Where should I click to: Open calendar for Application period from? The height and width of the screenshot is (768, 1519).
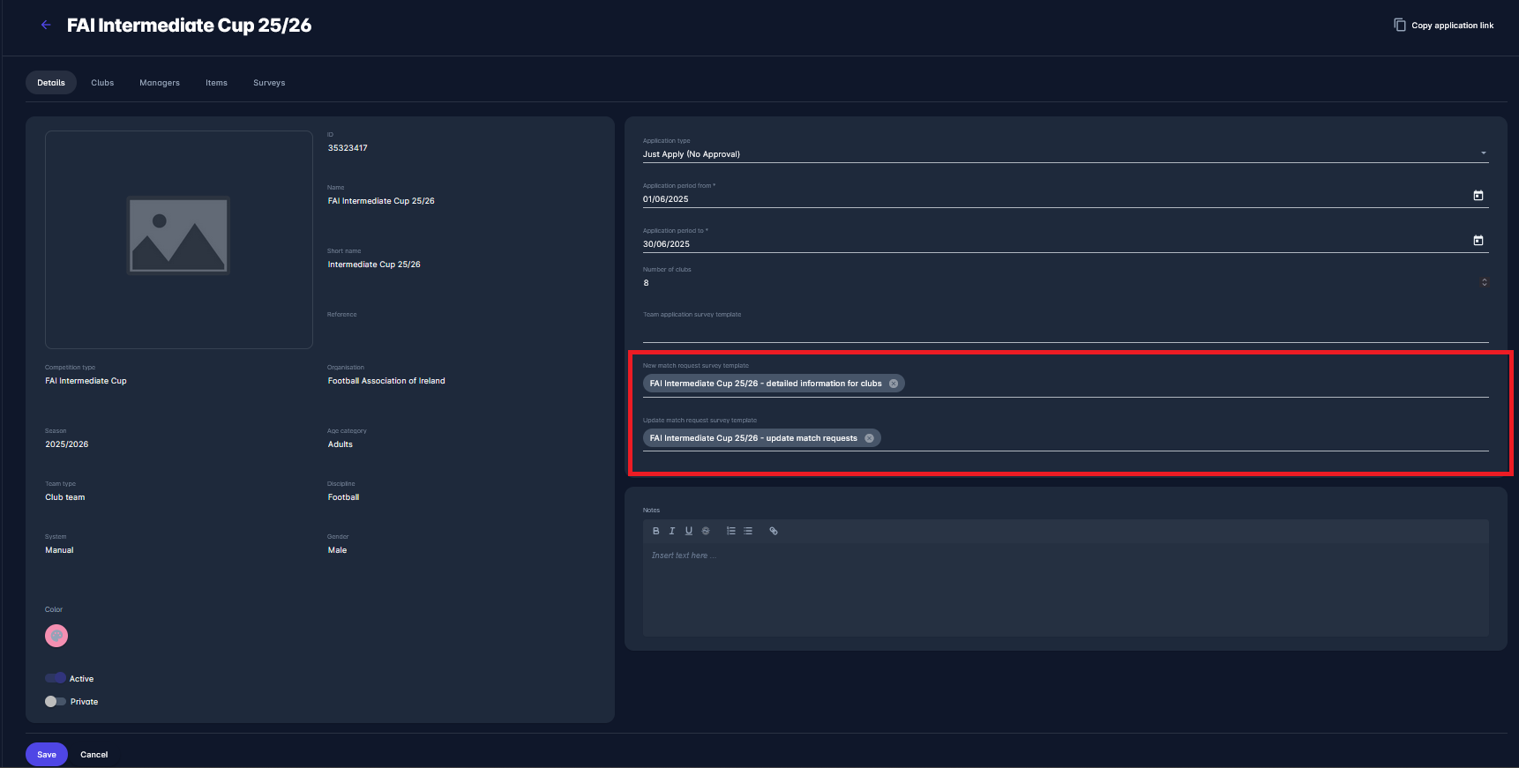[x=1478, y=196]
